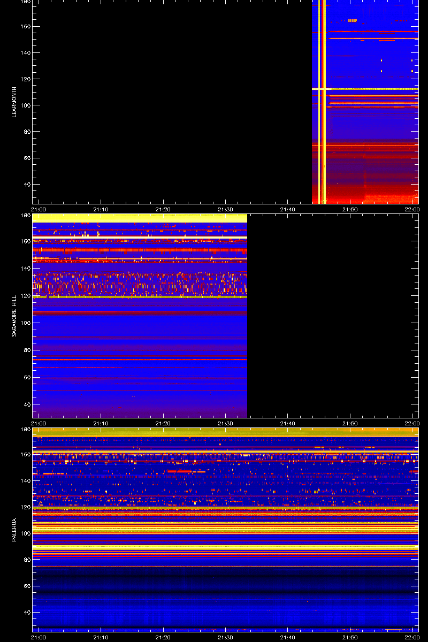428x642 pixels.
Task: Click the 120 frequency label on Learmonth axis
Action: pos(26,79)
